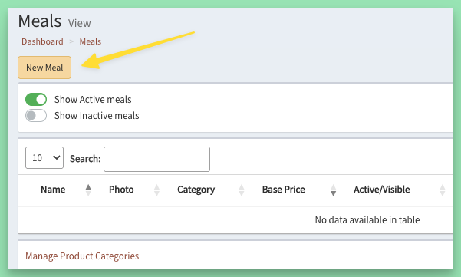Image resolution: width=461 pixels, height=277 pixels.
Task: Click the New Meal button
Action: [44, 68]
